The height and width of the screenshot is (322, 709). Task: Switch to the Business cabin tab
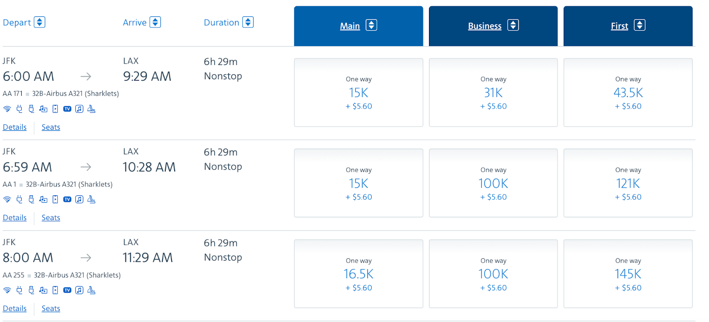point(493,26)
